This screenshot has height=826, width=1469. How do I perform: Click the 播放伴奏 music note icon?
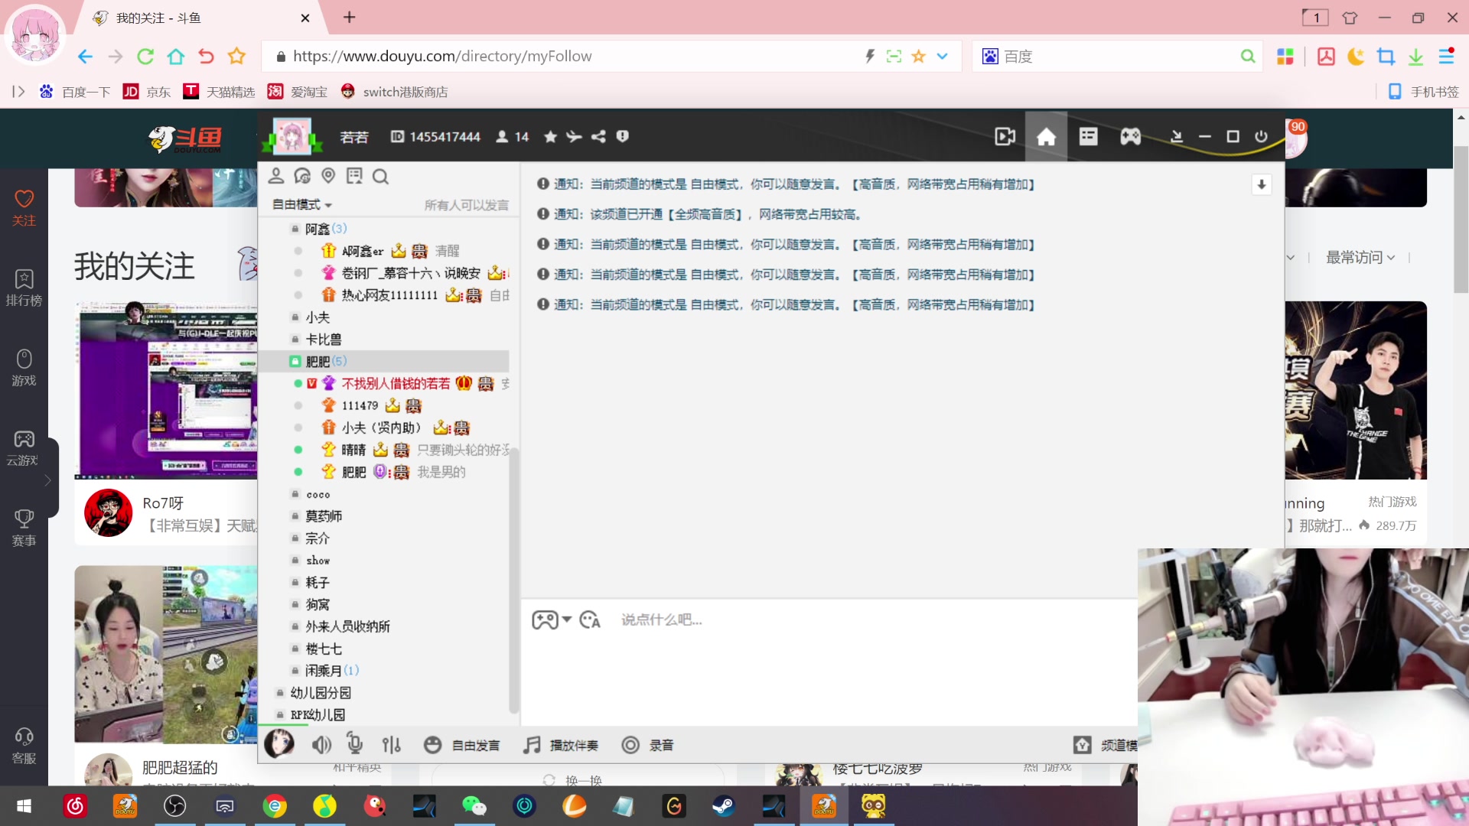tap(530, 744)
